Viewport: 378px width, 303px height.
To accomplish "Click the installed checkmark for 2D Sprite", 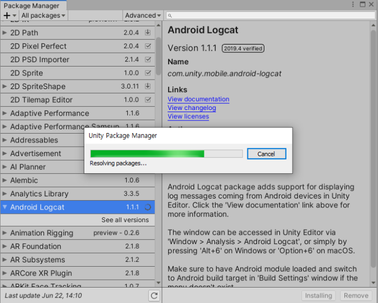I will tap(148, 73).
